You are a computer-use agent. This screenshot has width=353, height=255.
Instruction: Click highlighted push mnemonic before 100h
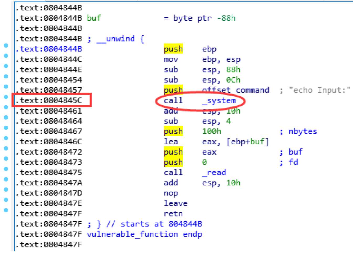point(173,131)
